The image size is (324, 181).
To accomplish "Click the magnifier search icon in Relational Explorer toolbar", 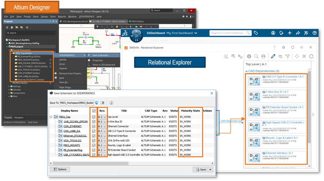I will click(x=256, y=56).
